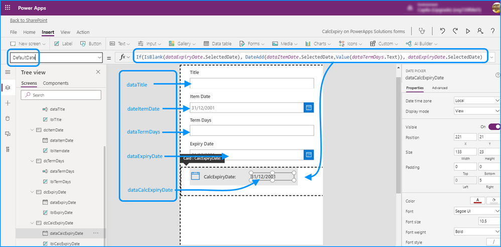The image size is (501, 247).
Task: Click the Undo arrow icon
Action: click(443, 31)
